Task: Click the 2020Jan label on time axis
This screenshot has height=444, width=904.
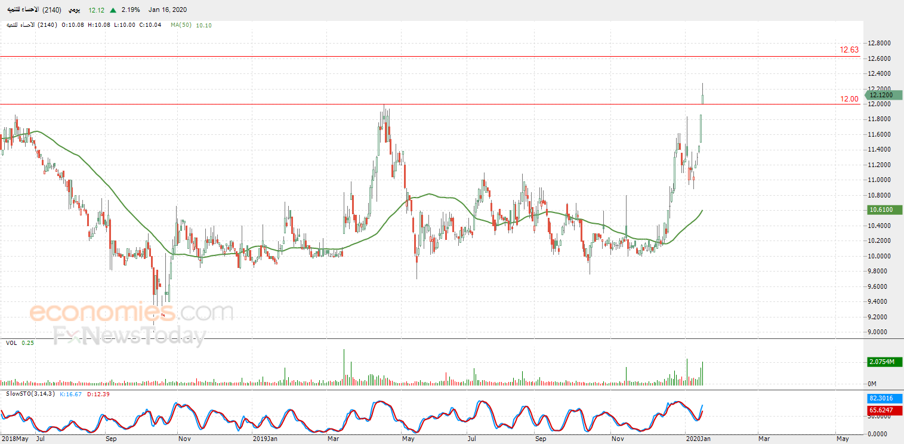Action: (696, 439)
